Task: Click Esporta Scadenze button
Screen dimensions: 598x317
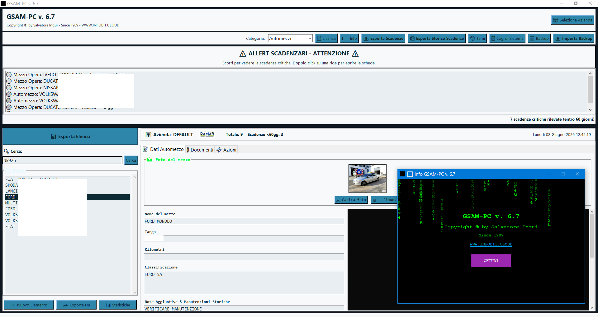Action: (x=383, y=38)
